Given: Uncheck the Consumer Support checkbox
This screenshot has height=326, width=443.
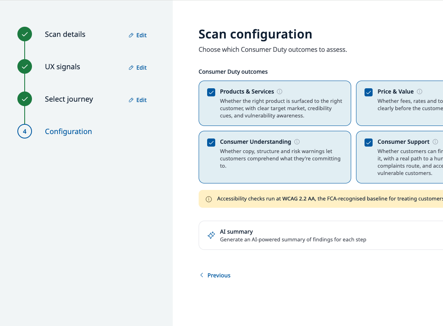Looking at the screenshot, I should (x=369, y=143).
